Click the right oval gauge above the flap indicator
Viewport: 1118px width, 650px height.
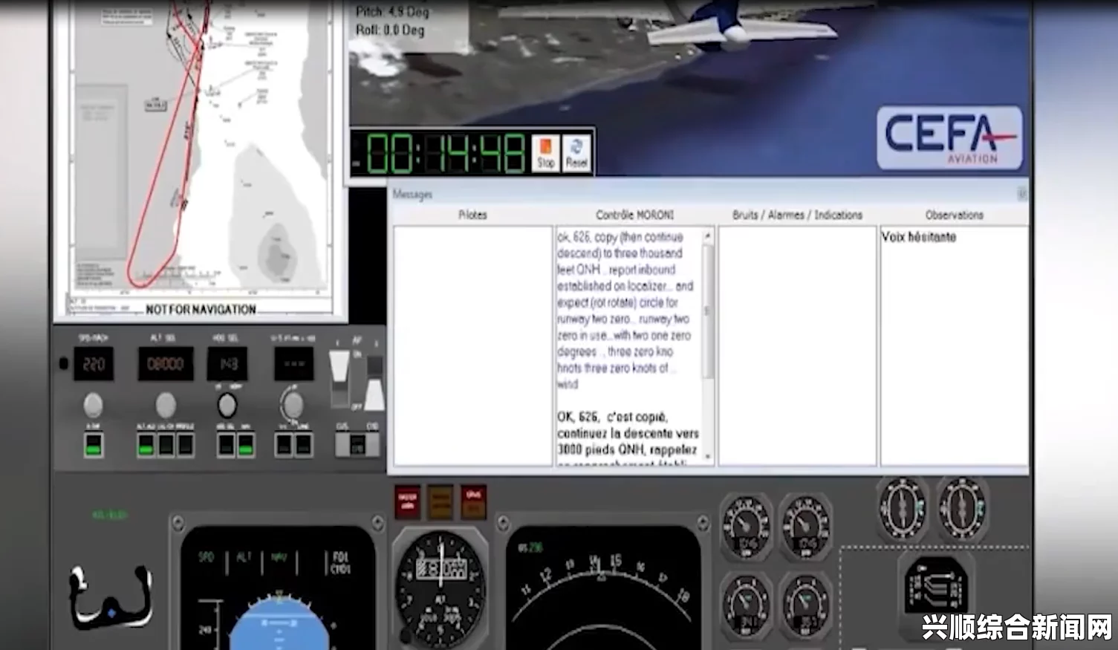coord(962,508)
